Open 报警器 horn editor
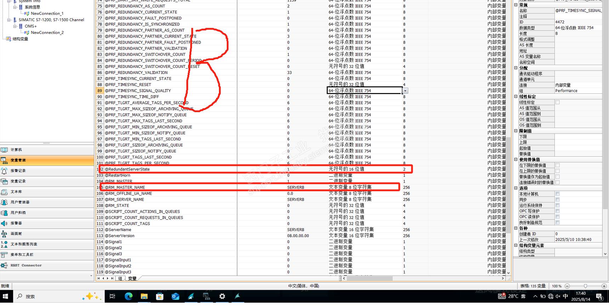 pos(47,223)
